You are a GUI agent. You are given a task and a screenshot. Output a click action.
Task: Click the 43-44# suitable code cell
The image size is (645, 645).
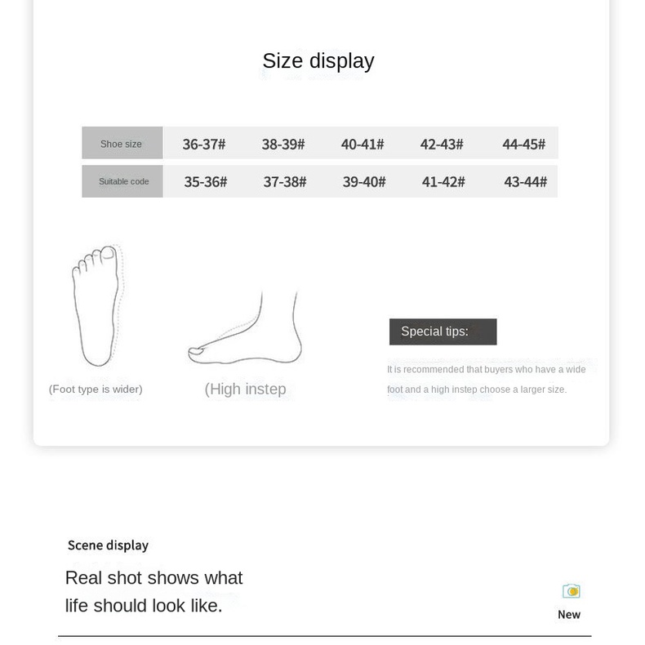point(526,182)
